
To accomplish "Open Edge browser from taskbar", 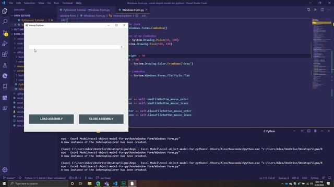I will [x=98, y=183].
